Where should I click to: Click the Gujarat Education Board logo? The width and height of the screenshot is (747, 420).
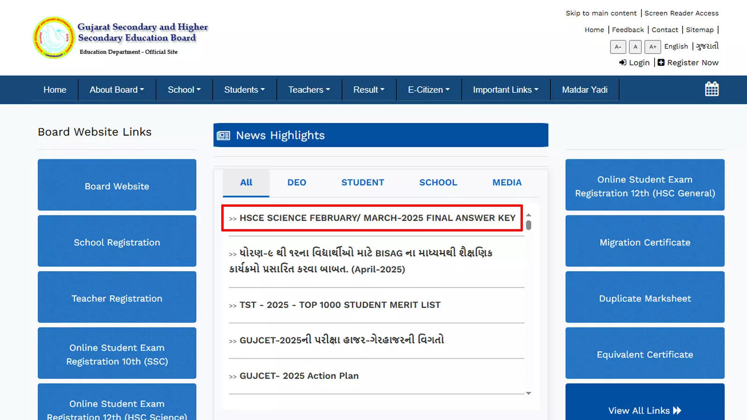click(x=54, y=38)
